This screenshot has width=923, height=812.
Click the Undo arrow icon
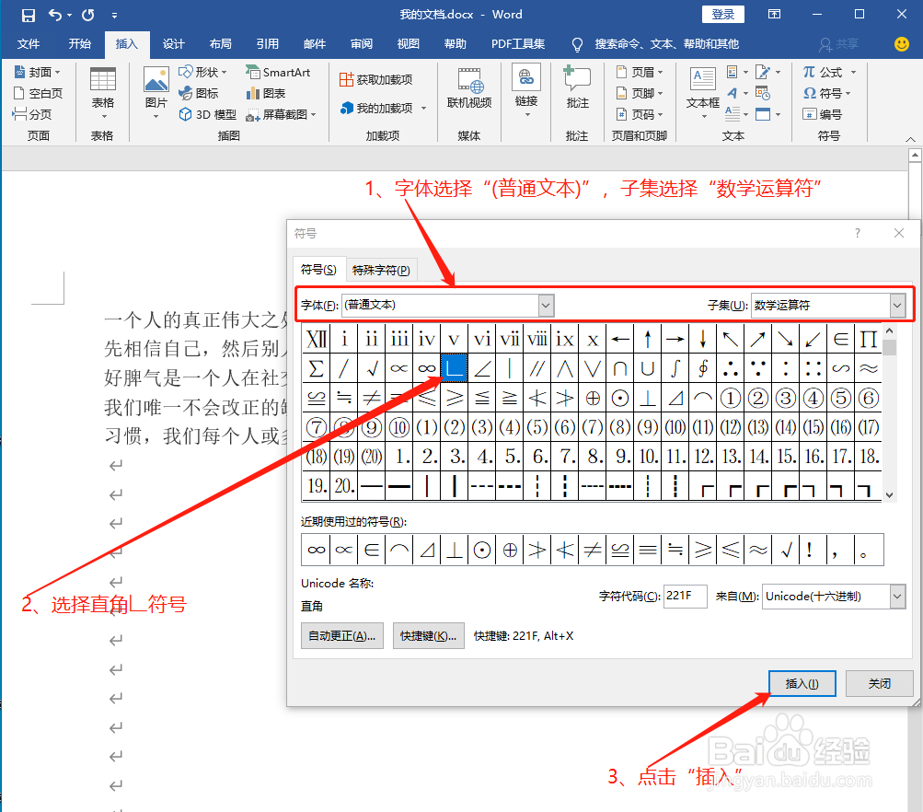coord(54,15)
